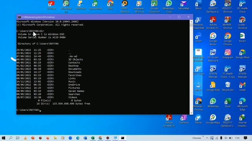The height and width of the screenshot is (141, 252).
Task: Open File Explorer from the taskbar
Action: coord(55,138)
